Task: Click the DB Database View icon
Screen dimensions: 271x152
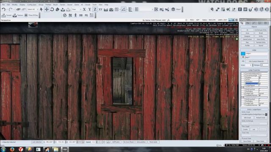Action: tap(81, 15)
